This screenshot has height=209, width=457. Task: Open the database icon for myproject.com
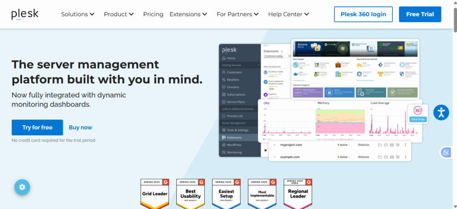click(x=391, y=145)
